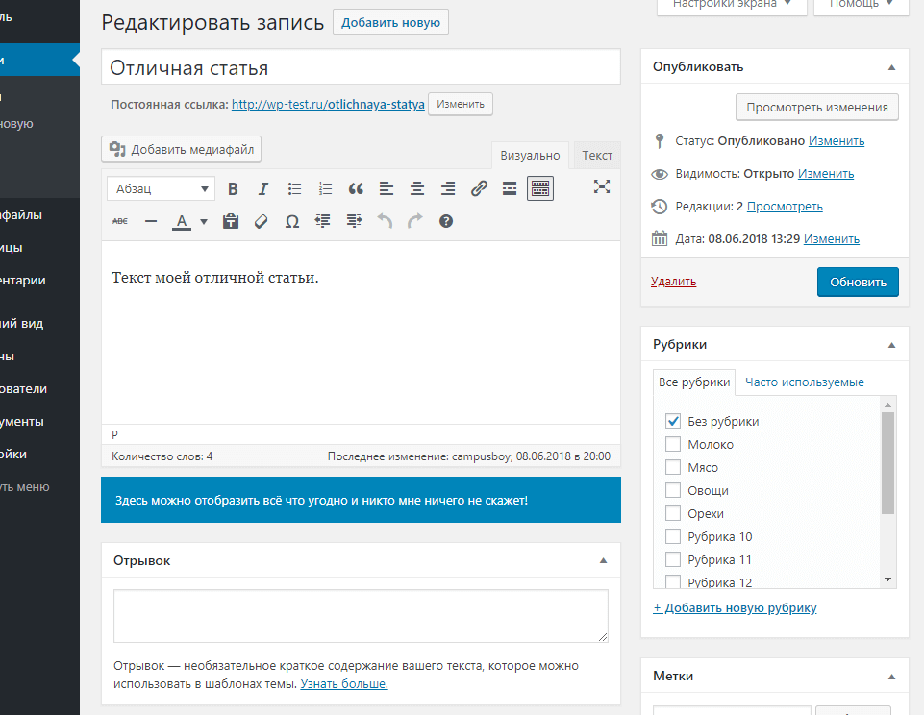Screen dimensions: 924x715
Task: Decrease paragraph indent
Action: point(322,221)
